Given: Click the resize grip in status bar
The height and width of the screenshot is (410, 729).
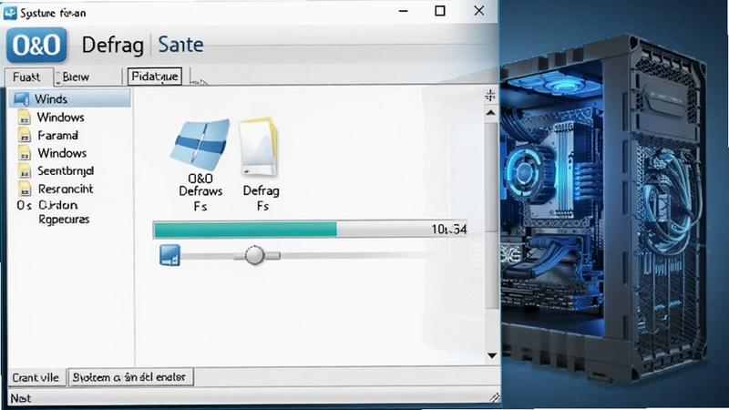Looking at the screenshot, I should pyautogui.click(x=495, y=397).
